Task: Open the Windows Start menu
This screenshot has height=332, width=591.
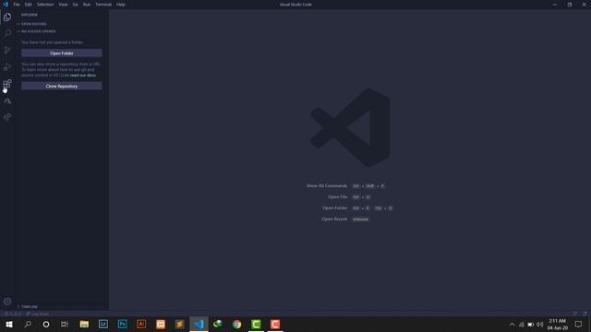Action: (9, 324)
